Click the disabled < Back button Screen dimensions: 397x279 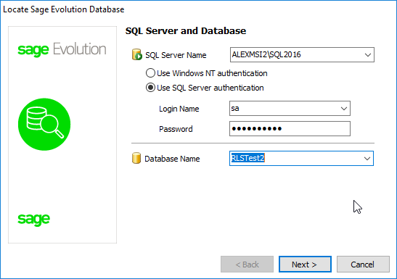click(247, 265)
